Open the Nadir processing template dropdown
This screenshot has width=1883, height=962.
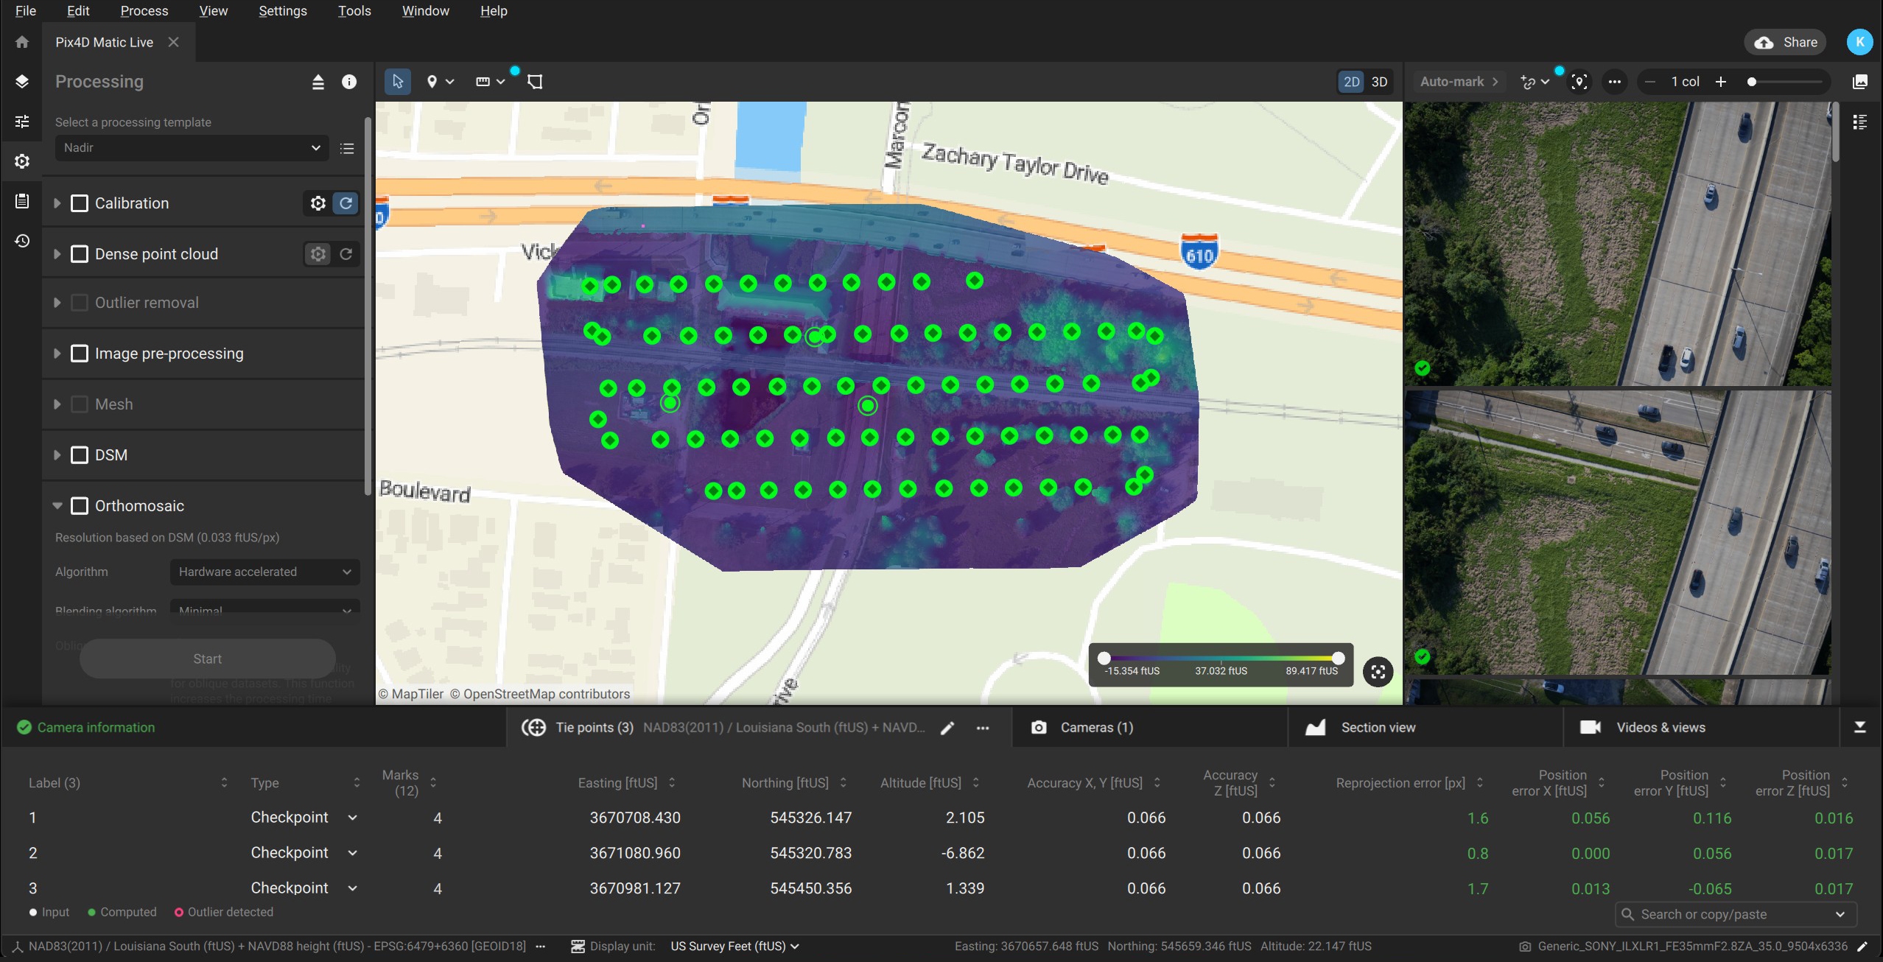(192, 148)
